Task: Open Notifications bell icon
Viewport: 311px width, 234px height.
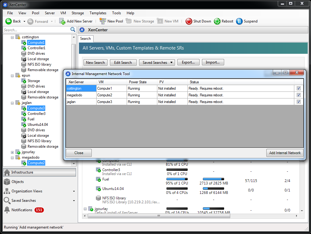Action: [x=7, y=210]
